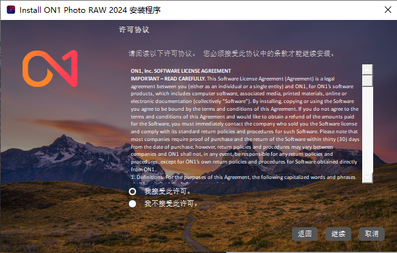
Task: Close the installer window
Action: pyautogui.click(x=387, y=10)
